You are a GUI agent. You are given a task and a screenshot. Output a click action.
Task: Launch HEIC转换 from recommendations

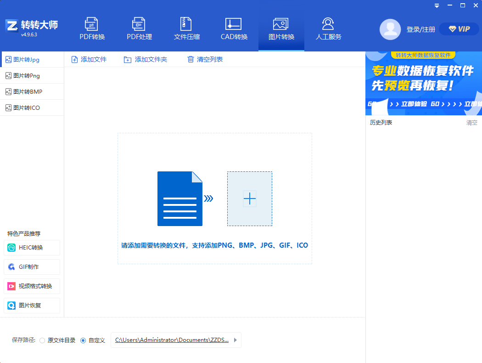click(32, 247)
